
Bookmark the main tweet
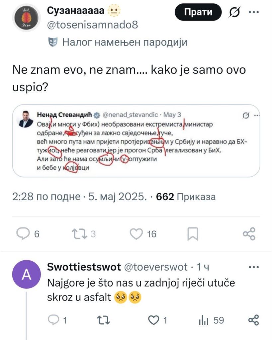point(193,234)
